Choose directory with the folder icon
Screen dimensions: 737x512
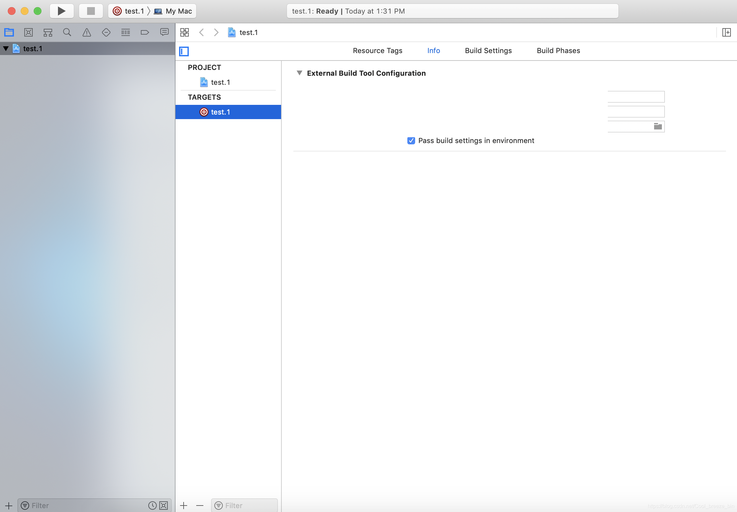(658, 127)
